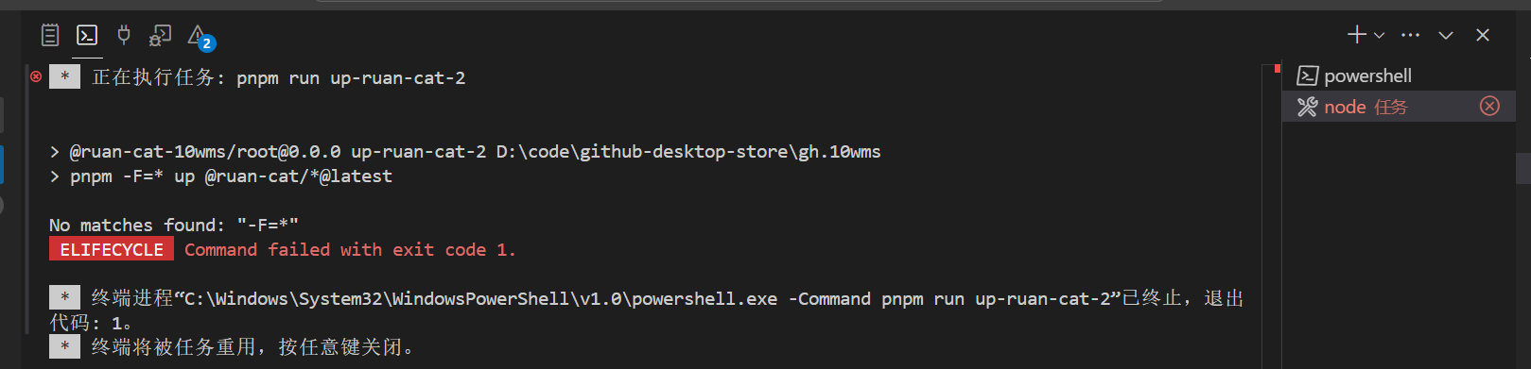Create a new terminal with plus icon
The image size is (1531, 369).
[1357, 35]
